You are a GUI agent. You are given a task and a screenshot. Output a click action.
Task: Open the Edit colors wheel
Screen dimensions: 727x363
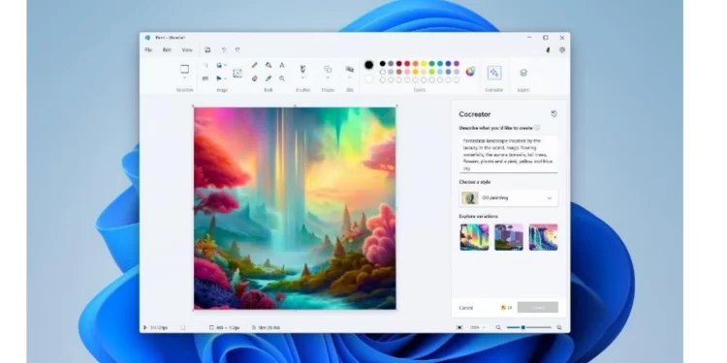470,72
